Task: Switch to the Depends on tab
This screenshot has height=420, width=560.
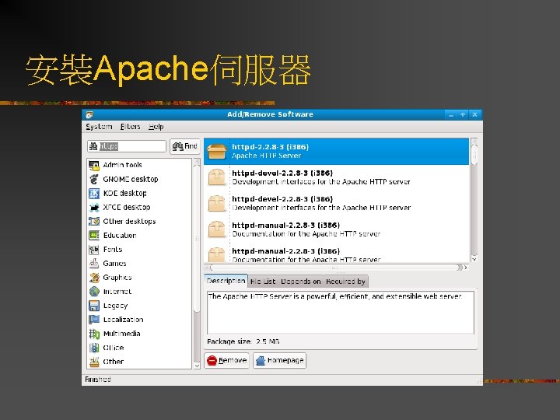Action: point(301,282)
